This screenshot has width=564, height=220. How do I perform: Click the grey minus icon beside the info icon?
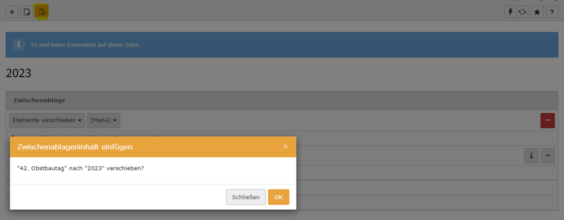[548, 156]
